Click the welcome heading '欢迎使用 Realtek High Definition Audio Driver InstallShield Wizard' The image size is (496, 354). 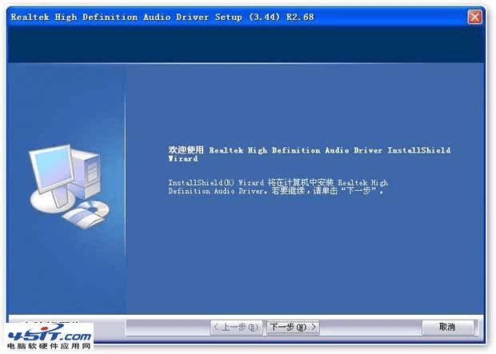310,154
